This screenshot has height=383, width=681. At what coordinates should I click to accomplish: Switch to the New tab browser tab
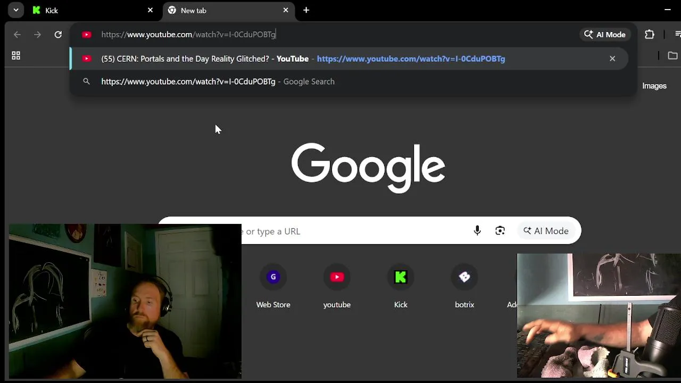229,10
